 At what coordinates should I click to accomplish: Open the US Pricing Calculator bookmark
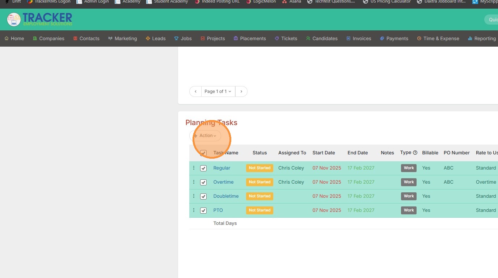point(387,1)
